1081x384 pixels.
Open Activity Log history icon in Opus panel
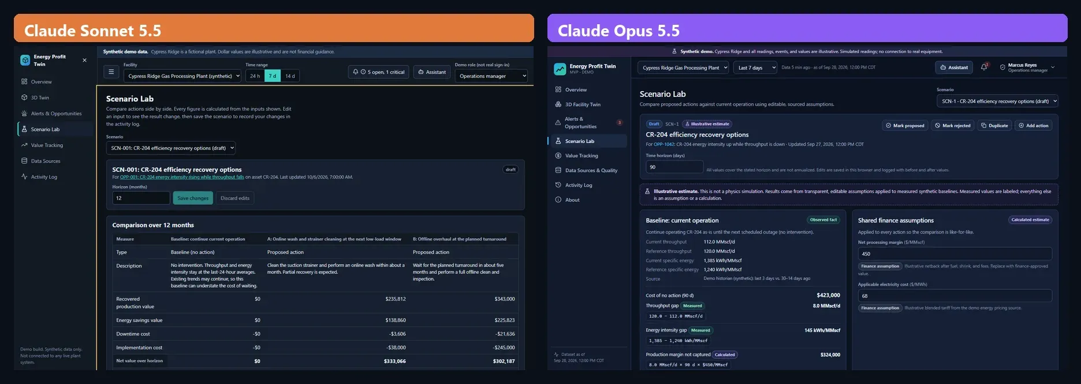click(x=558, y=185)
